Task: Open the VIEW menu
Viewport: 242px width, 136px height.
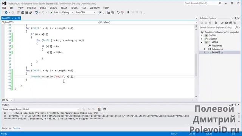Action: click(21, 8)
